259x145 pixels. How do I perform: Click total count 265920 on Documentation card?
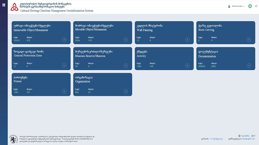(202, 66)
